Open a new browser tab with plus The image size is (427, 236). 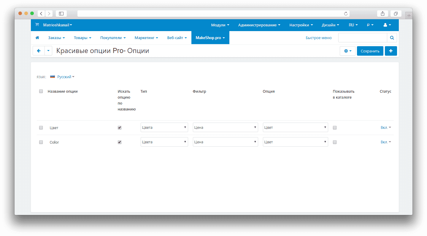coord(409,15)
